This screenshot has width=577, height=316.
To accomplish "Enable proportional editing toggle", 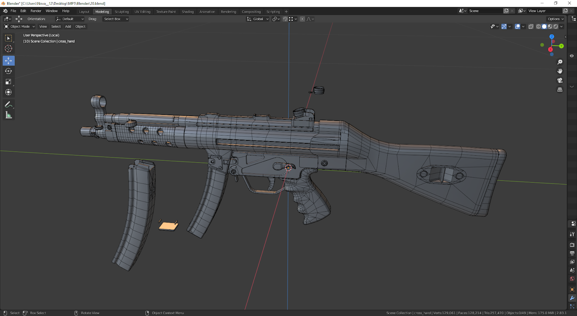I will tap(302, 19).
